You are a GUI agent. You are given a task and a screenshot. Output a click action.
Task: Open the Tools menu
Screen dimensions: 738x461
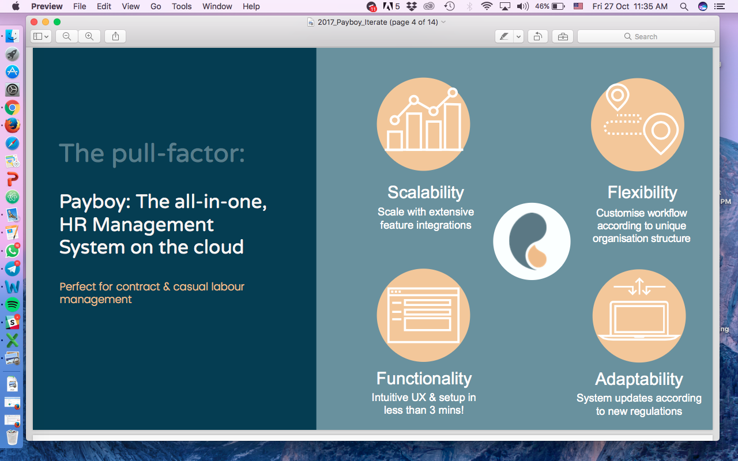182,6
